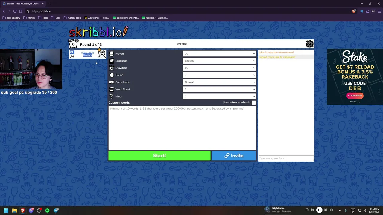Click the Drawtime alarm clock icon

111,68
